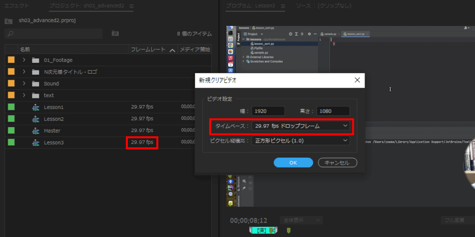Click the magnifier icon in the project search box
The width and height of the screenshot is (475, 237).
pos(10,34)
